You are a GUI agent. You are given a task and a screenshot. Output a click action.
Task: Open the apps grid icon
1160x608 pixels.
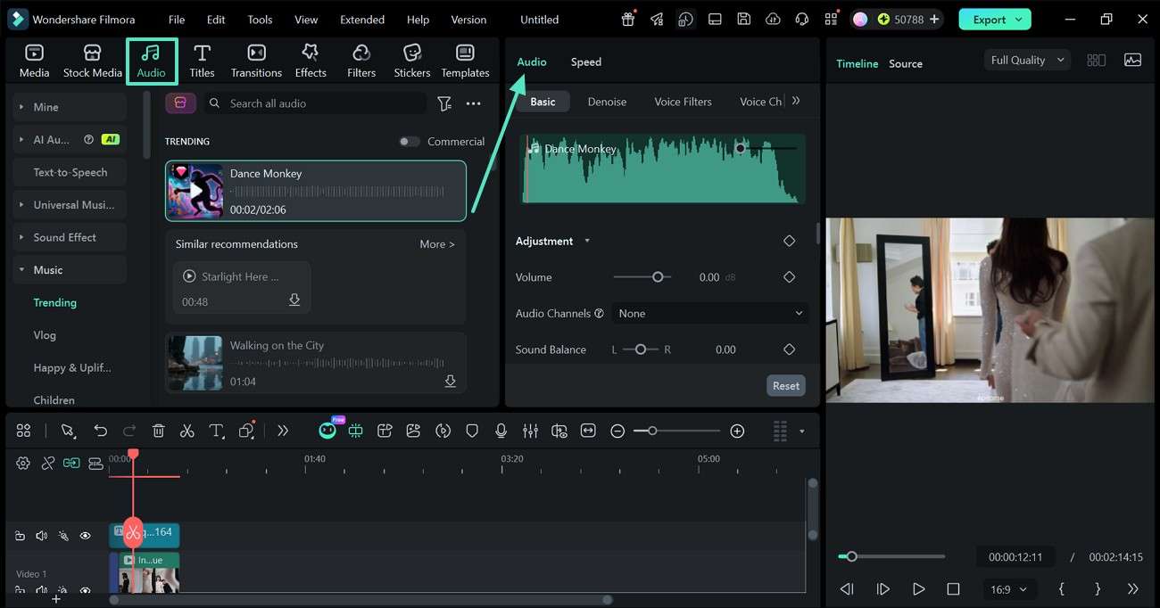pos(831,19)
